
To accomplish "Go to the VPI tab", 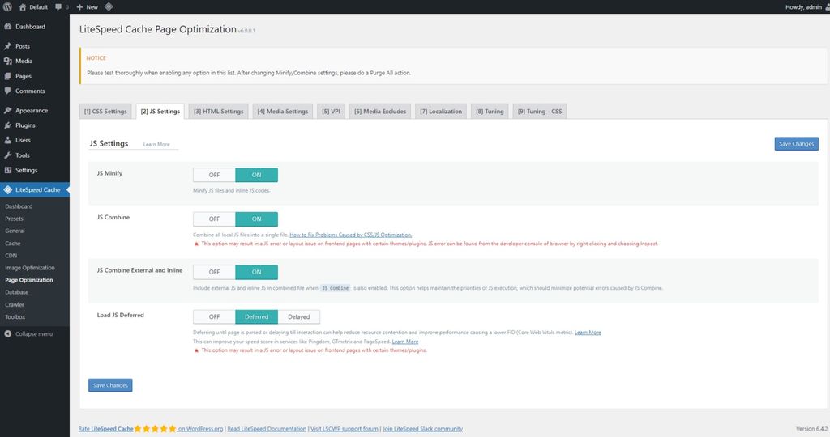I will pos(331,112).
